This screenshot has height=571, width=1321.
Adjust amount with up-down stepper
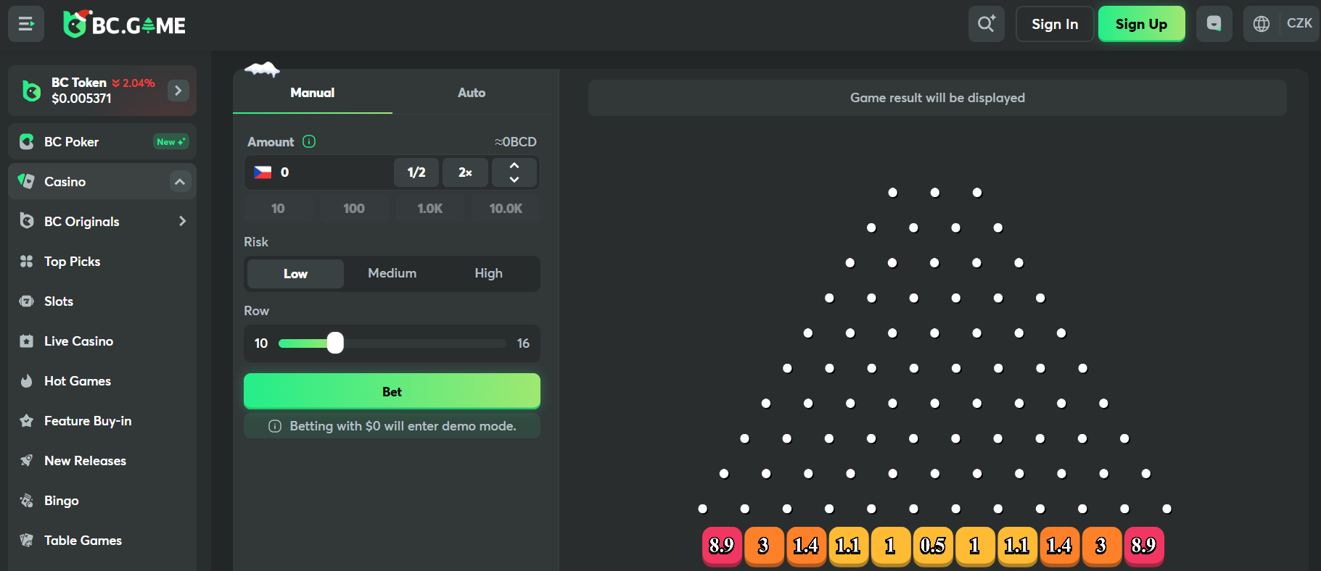point(514,172)
